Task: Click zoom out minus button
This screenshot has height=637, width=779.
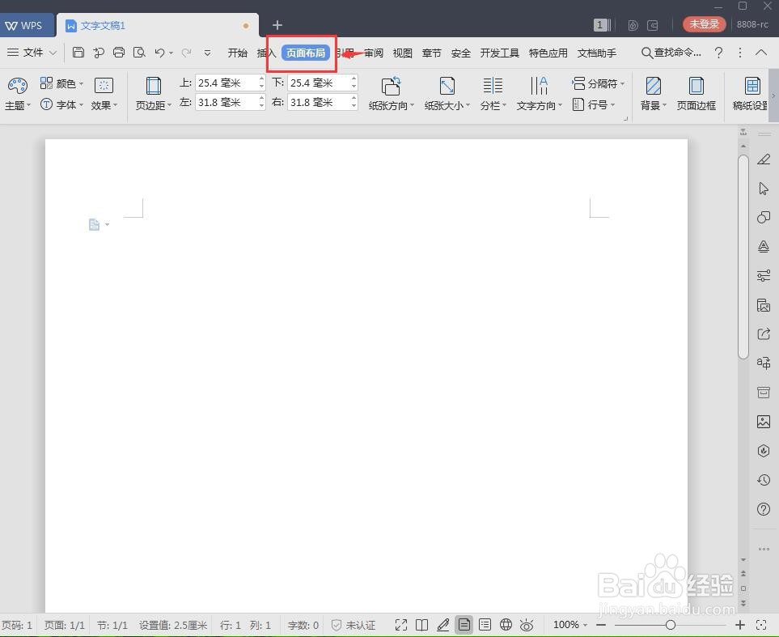Action: [601, 625]
